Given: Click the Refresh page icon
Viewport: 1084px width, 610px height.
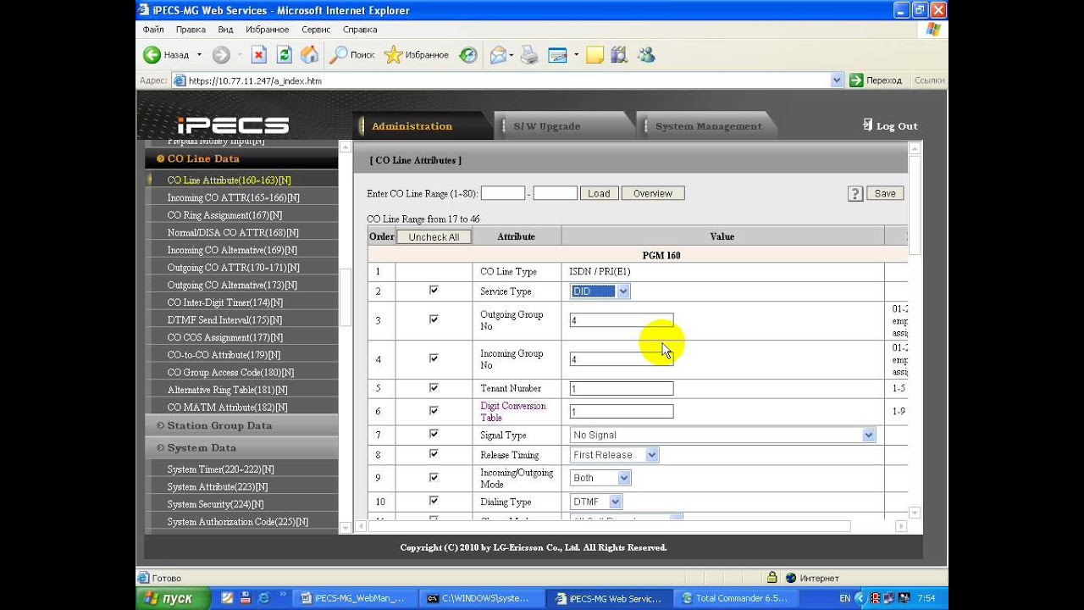Looking at the screenshot, I should [x=285, y=55].
